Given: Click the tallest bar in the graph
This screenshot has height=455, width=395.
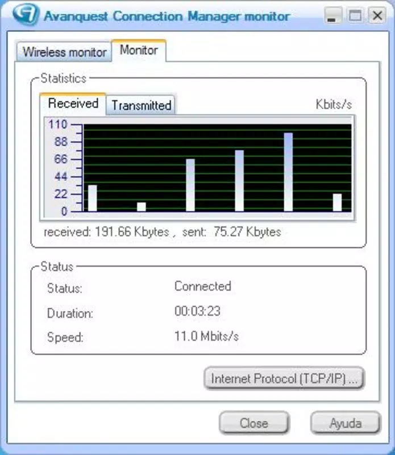Looking at the screenshot, I should coord(288,172).
